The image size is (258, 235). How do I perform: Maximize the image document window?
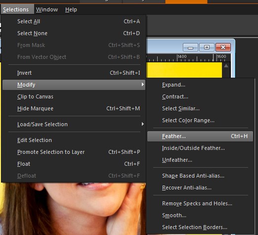pos(207,47)
